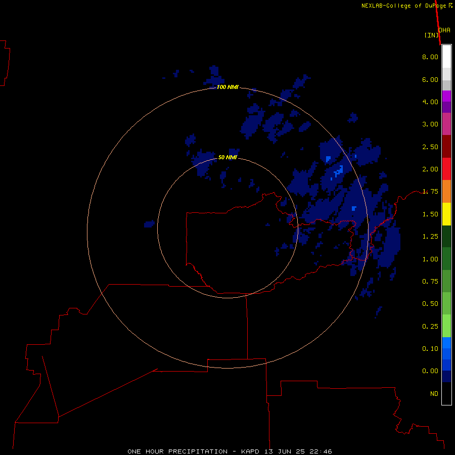
Task: Click the 8.00 legend value
Action: [430, 57]
